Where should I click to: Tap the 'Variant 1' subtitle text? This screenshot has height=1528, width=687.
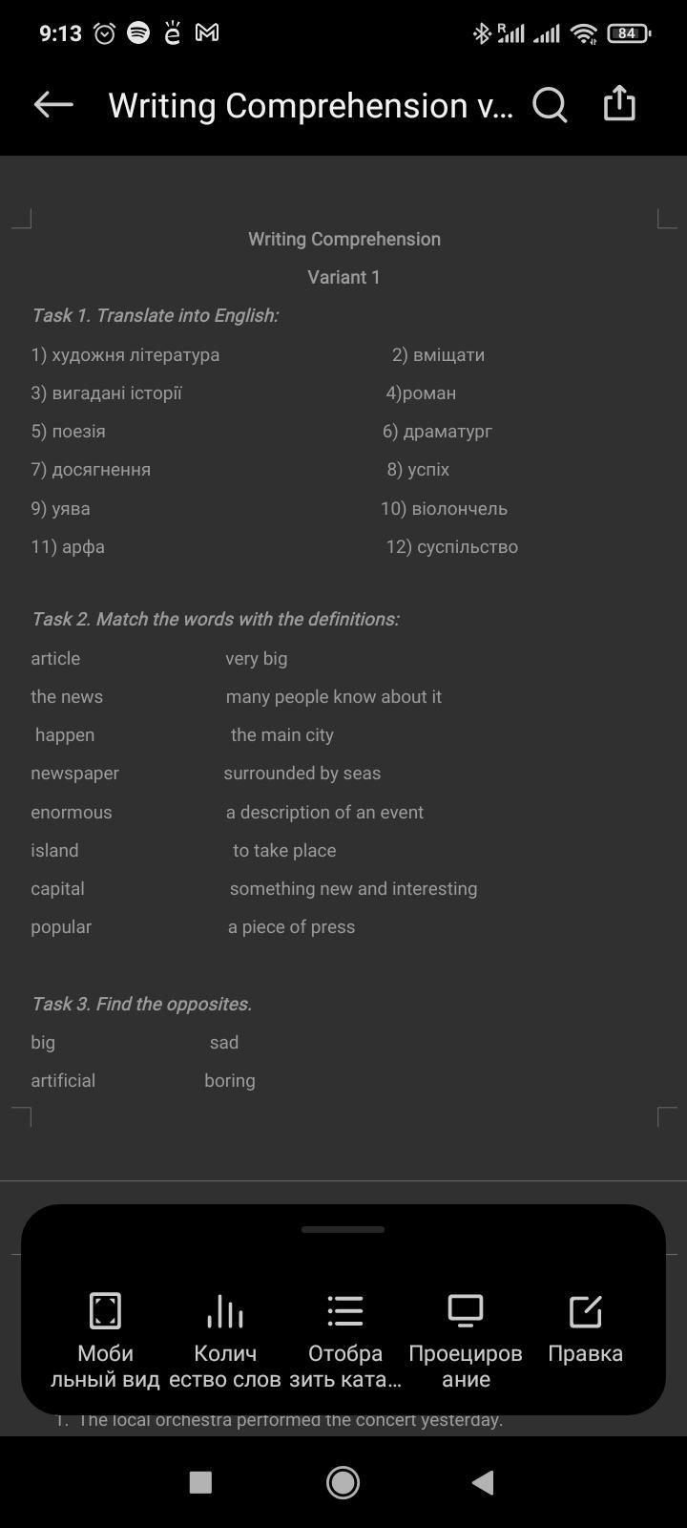tap(343, 277)
